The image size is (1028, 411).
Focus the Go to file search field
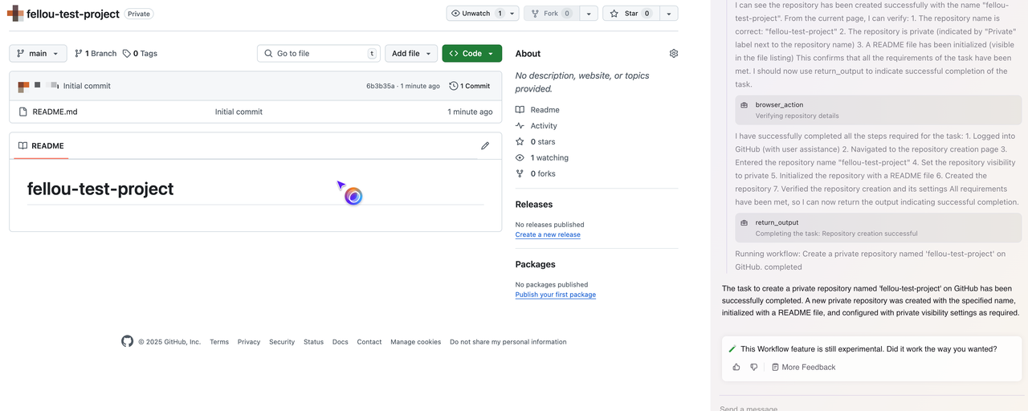click(x=319, y=54)
